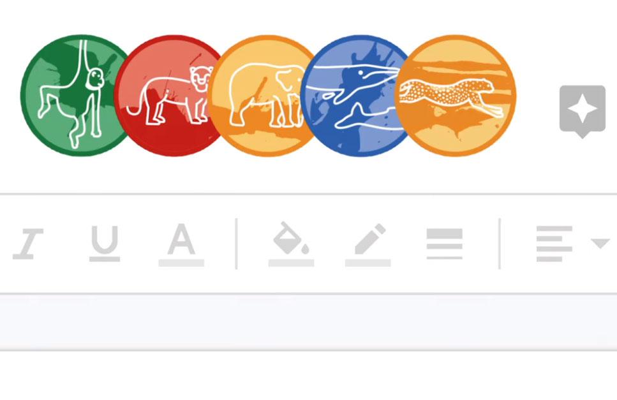Open the orange cheetah collaborator avatar
The height and width of the screenshot is (400, 617).
click(x=455, y=96)
